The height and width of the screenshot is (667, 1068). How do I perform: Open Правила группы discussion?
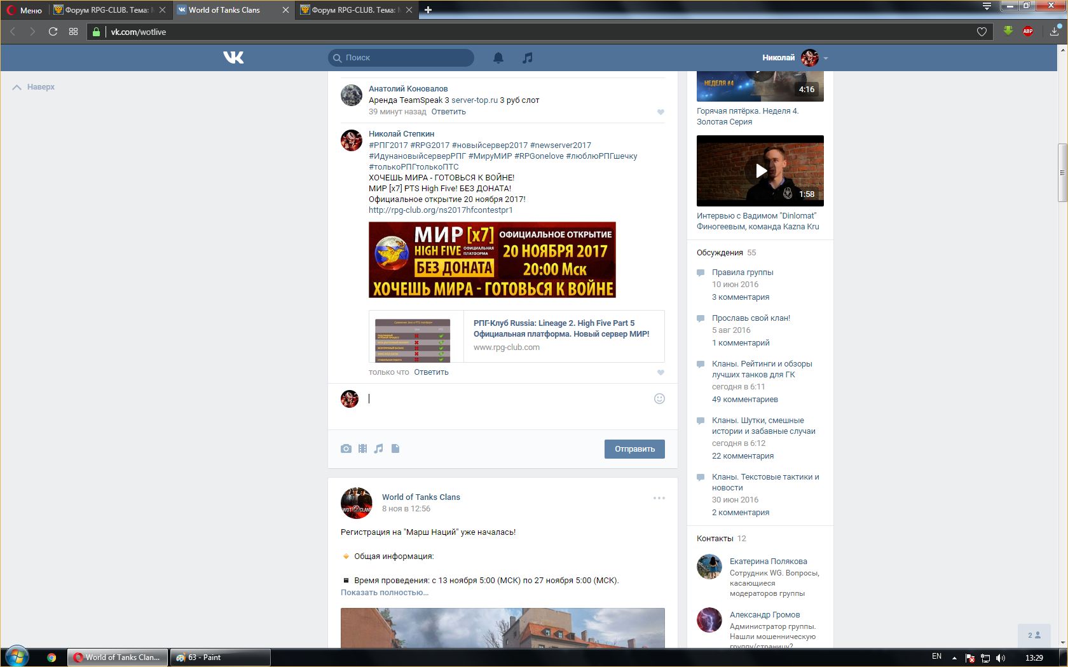743,273
